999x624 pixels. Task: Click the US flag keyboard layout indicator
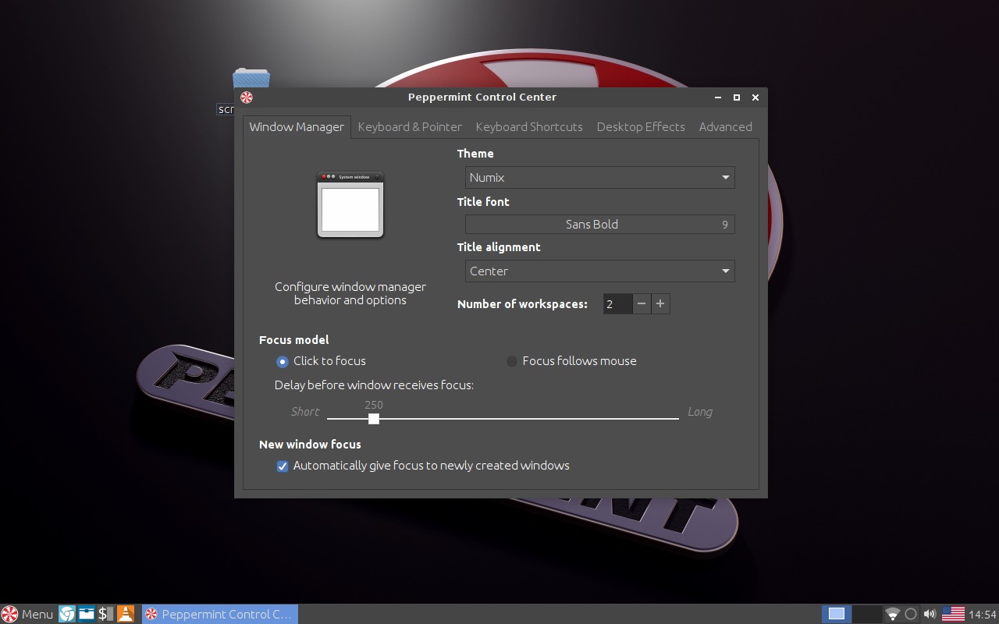[x=953, y=614]
